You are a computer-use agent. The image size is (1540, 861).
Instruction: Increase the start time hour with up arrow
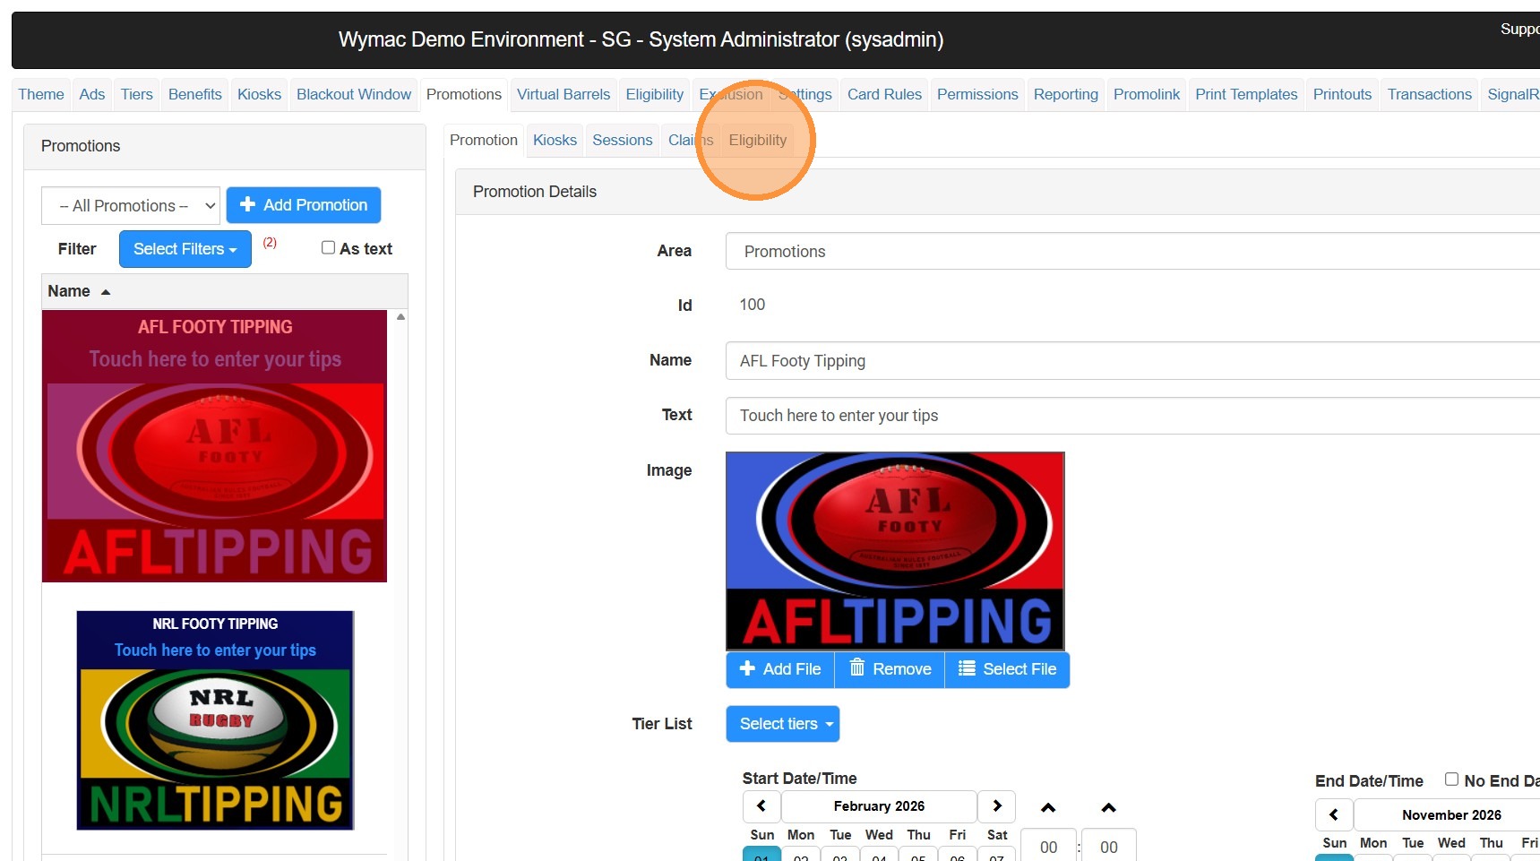tap(1048, 808)
